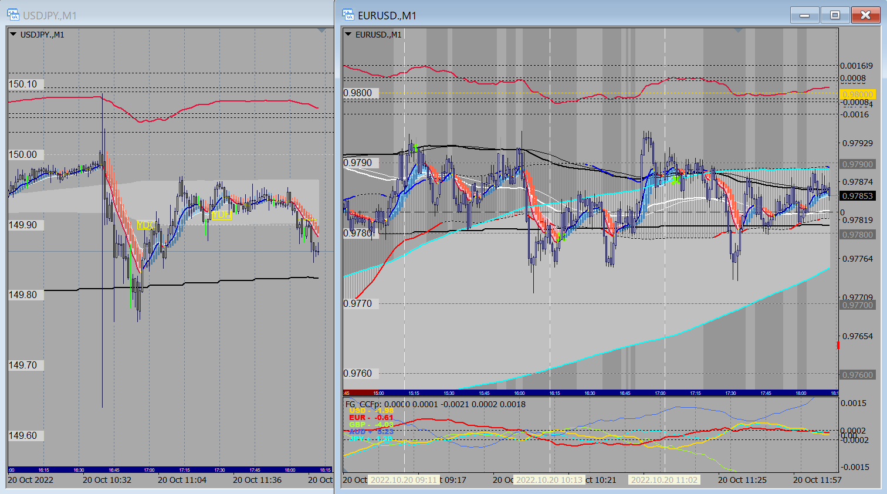Minimize the EURUSD chart window
The image size is (887, 494).
tap(804, 15)
